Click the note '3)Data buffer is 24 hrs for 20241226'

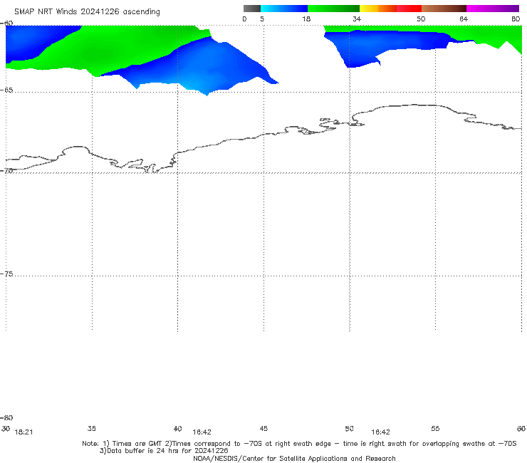pyautogui.click(x=164, y=451)
